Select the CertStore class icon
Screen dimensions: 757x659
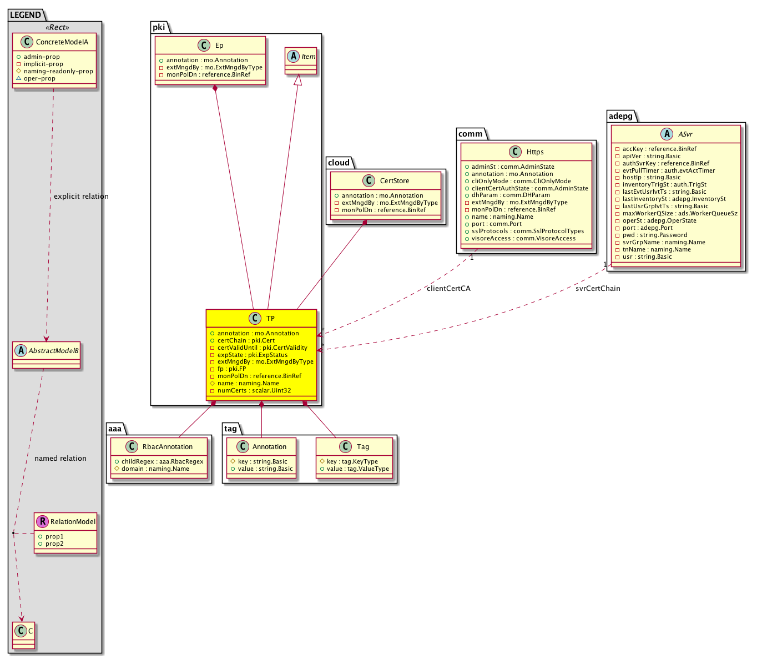[368, 181]
